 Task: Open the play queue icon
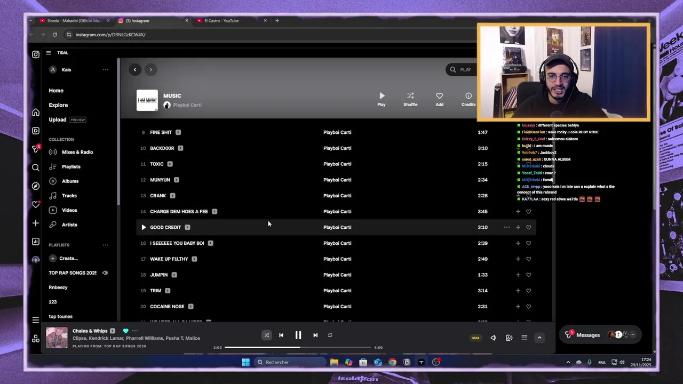[x=524, y=338]
